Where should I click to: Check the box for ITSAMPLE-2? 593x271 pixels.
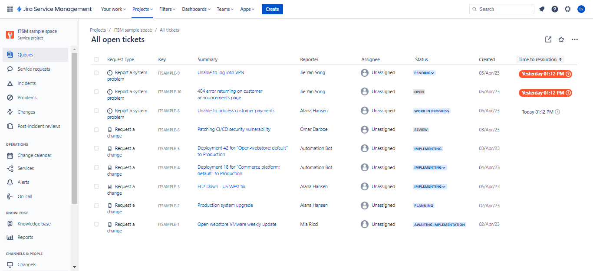point(96,206)
